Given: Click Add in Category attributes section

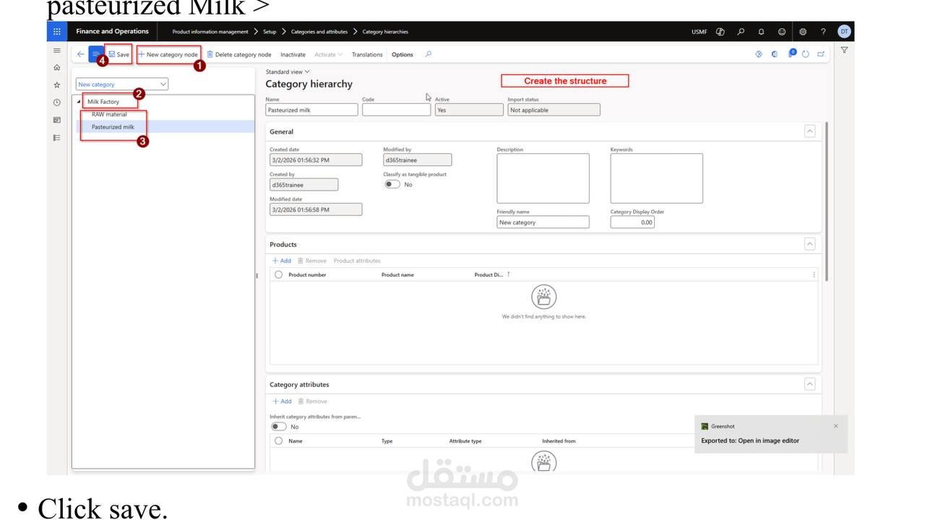Looking at the screenshot, I should (282, 401).
